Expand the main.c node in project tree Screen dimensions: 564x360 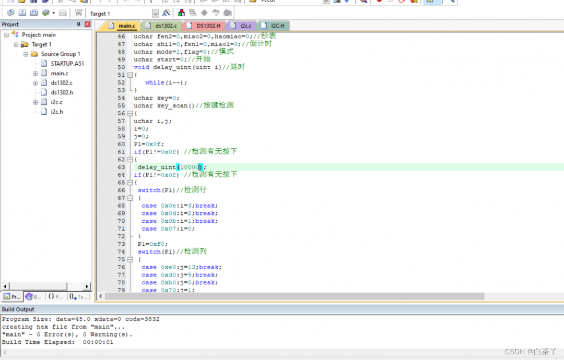(x=36, y=74)
